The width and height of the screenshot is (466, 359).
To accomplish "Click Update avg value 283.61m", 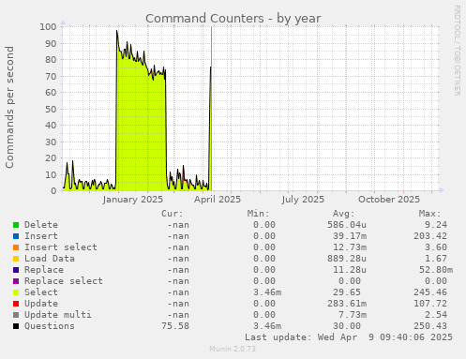I will (347, 304).
